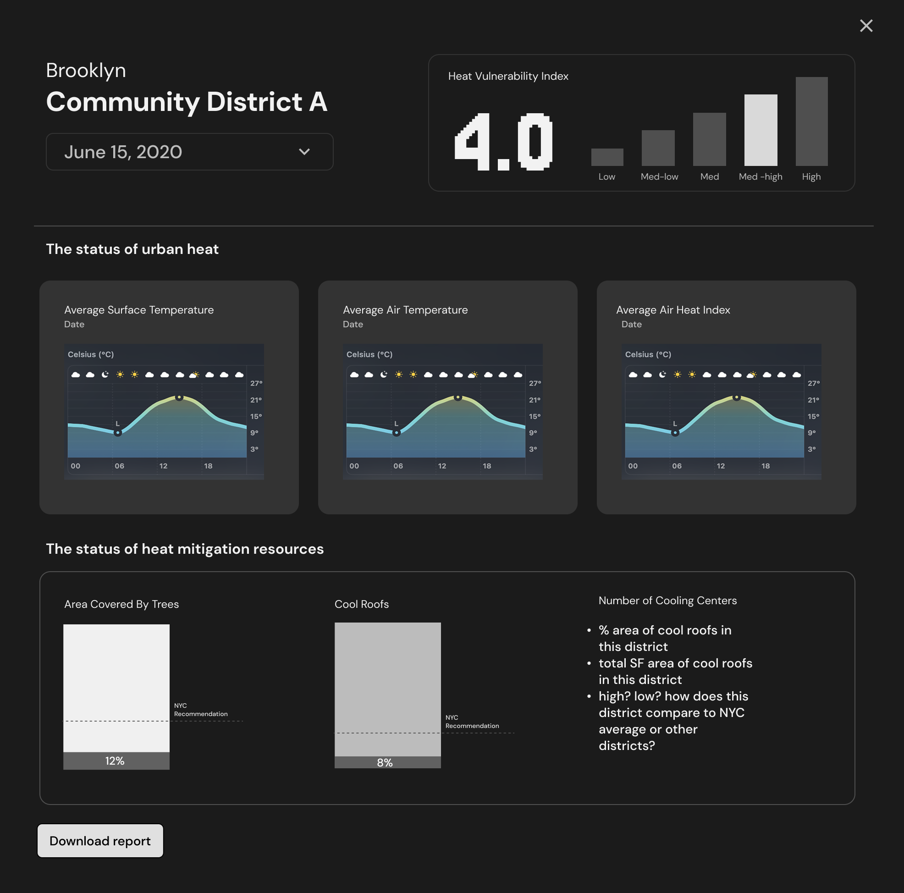
Task: Click 'The status of urban heat' heading
Action: tap(132, 249)
